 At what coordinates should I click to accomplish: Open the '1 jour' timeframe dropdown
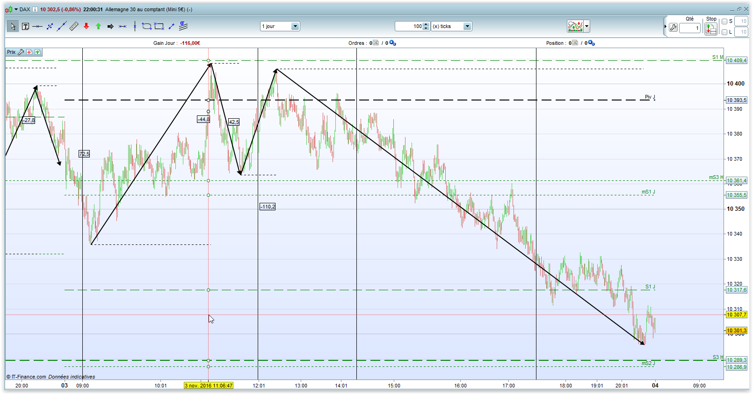280,27
